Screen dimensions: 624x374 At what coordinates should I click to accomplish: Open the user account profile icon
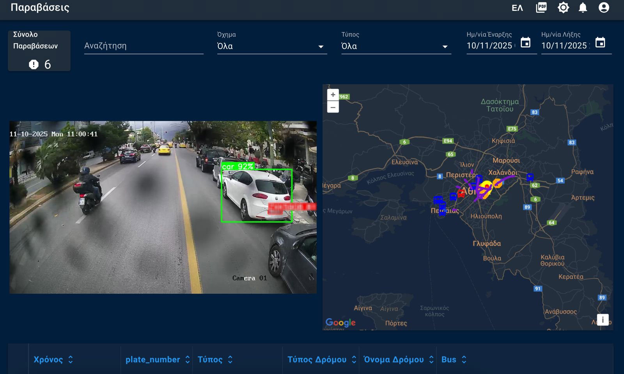[x=604, y=7]
